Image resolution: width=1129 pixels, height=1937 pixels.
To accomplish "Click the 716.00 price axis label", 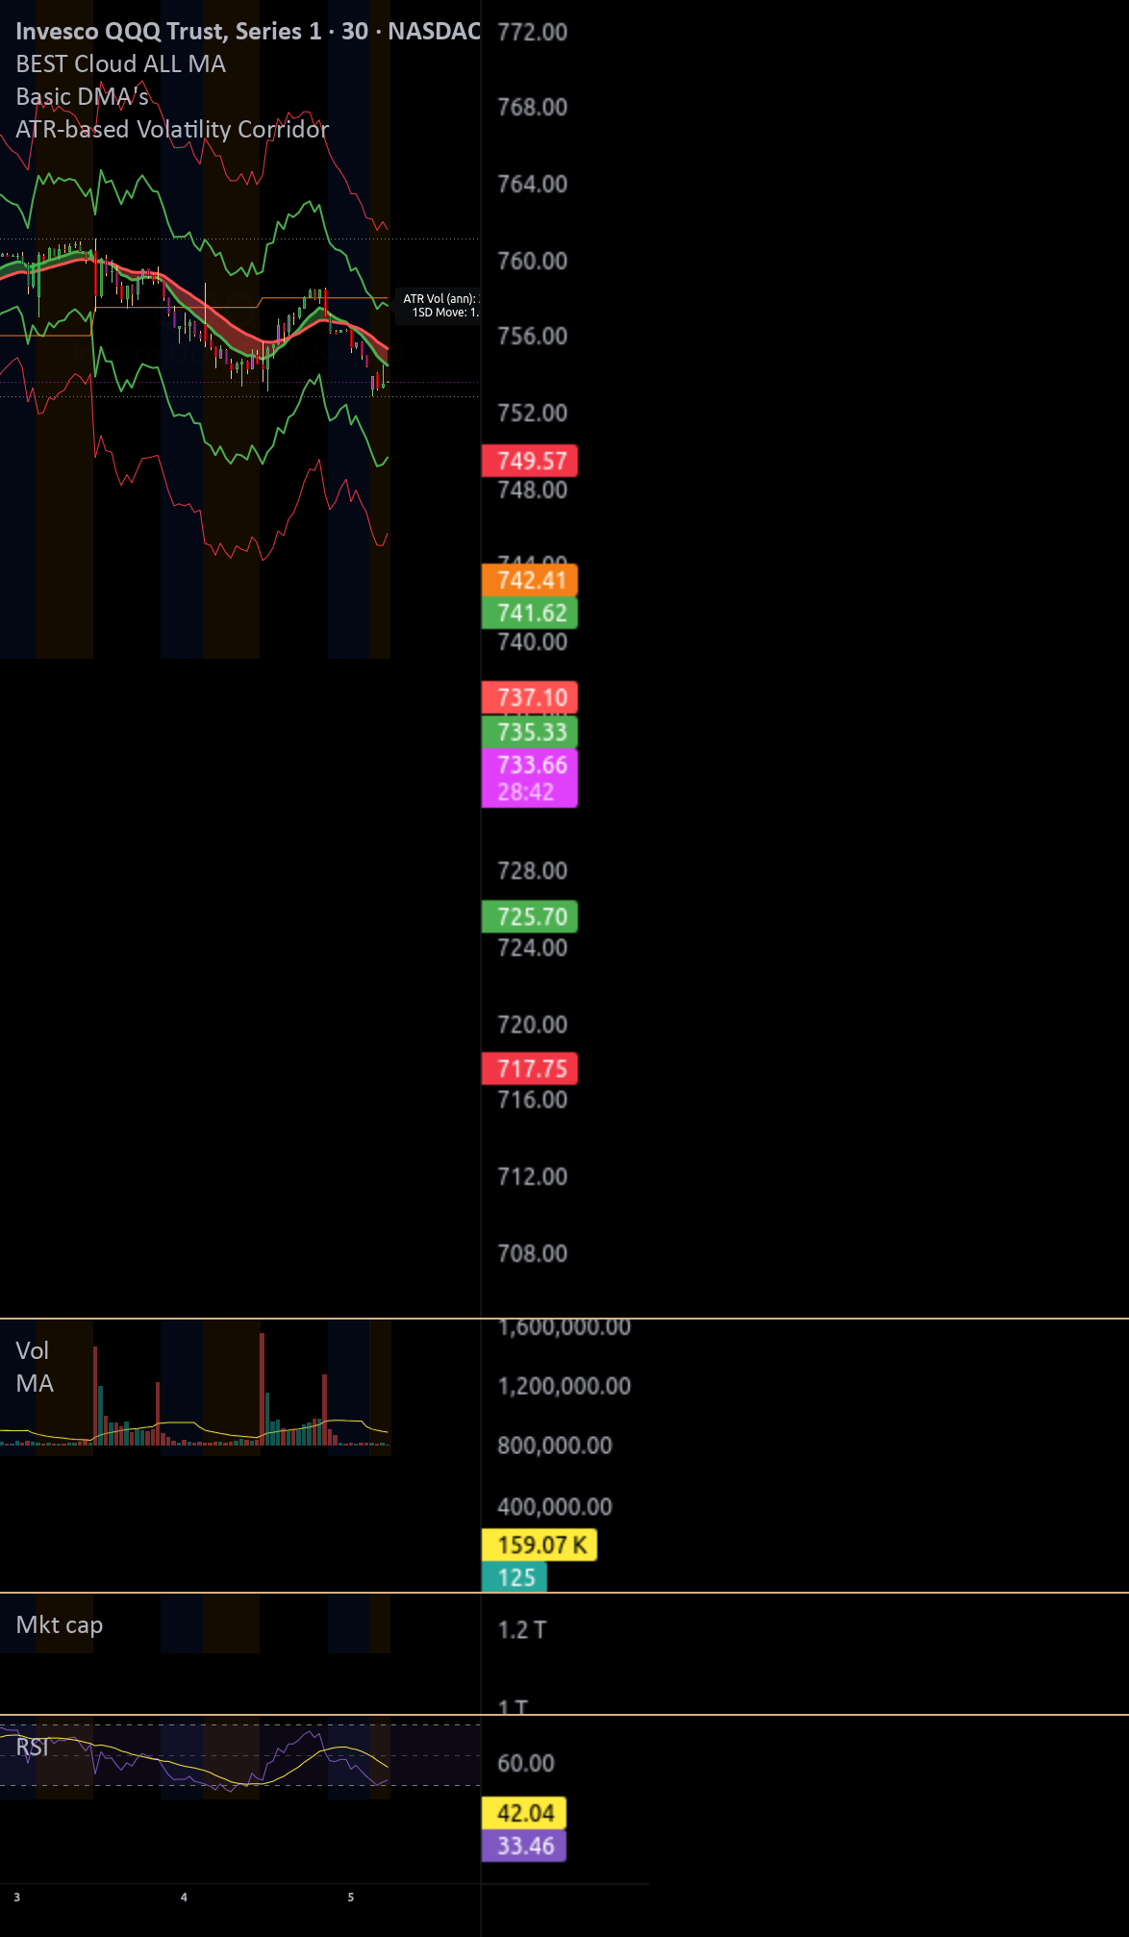I will pos(532,1099).
